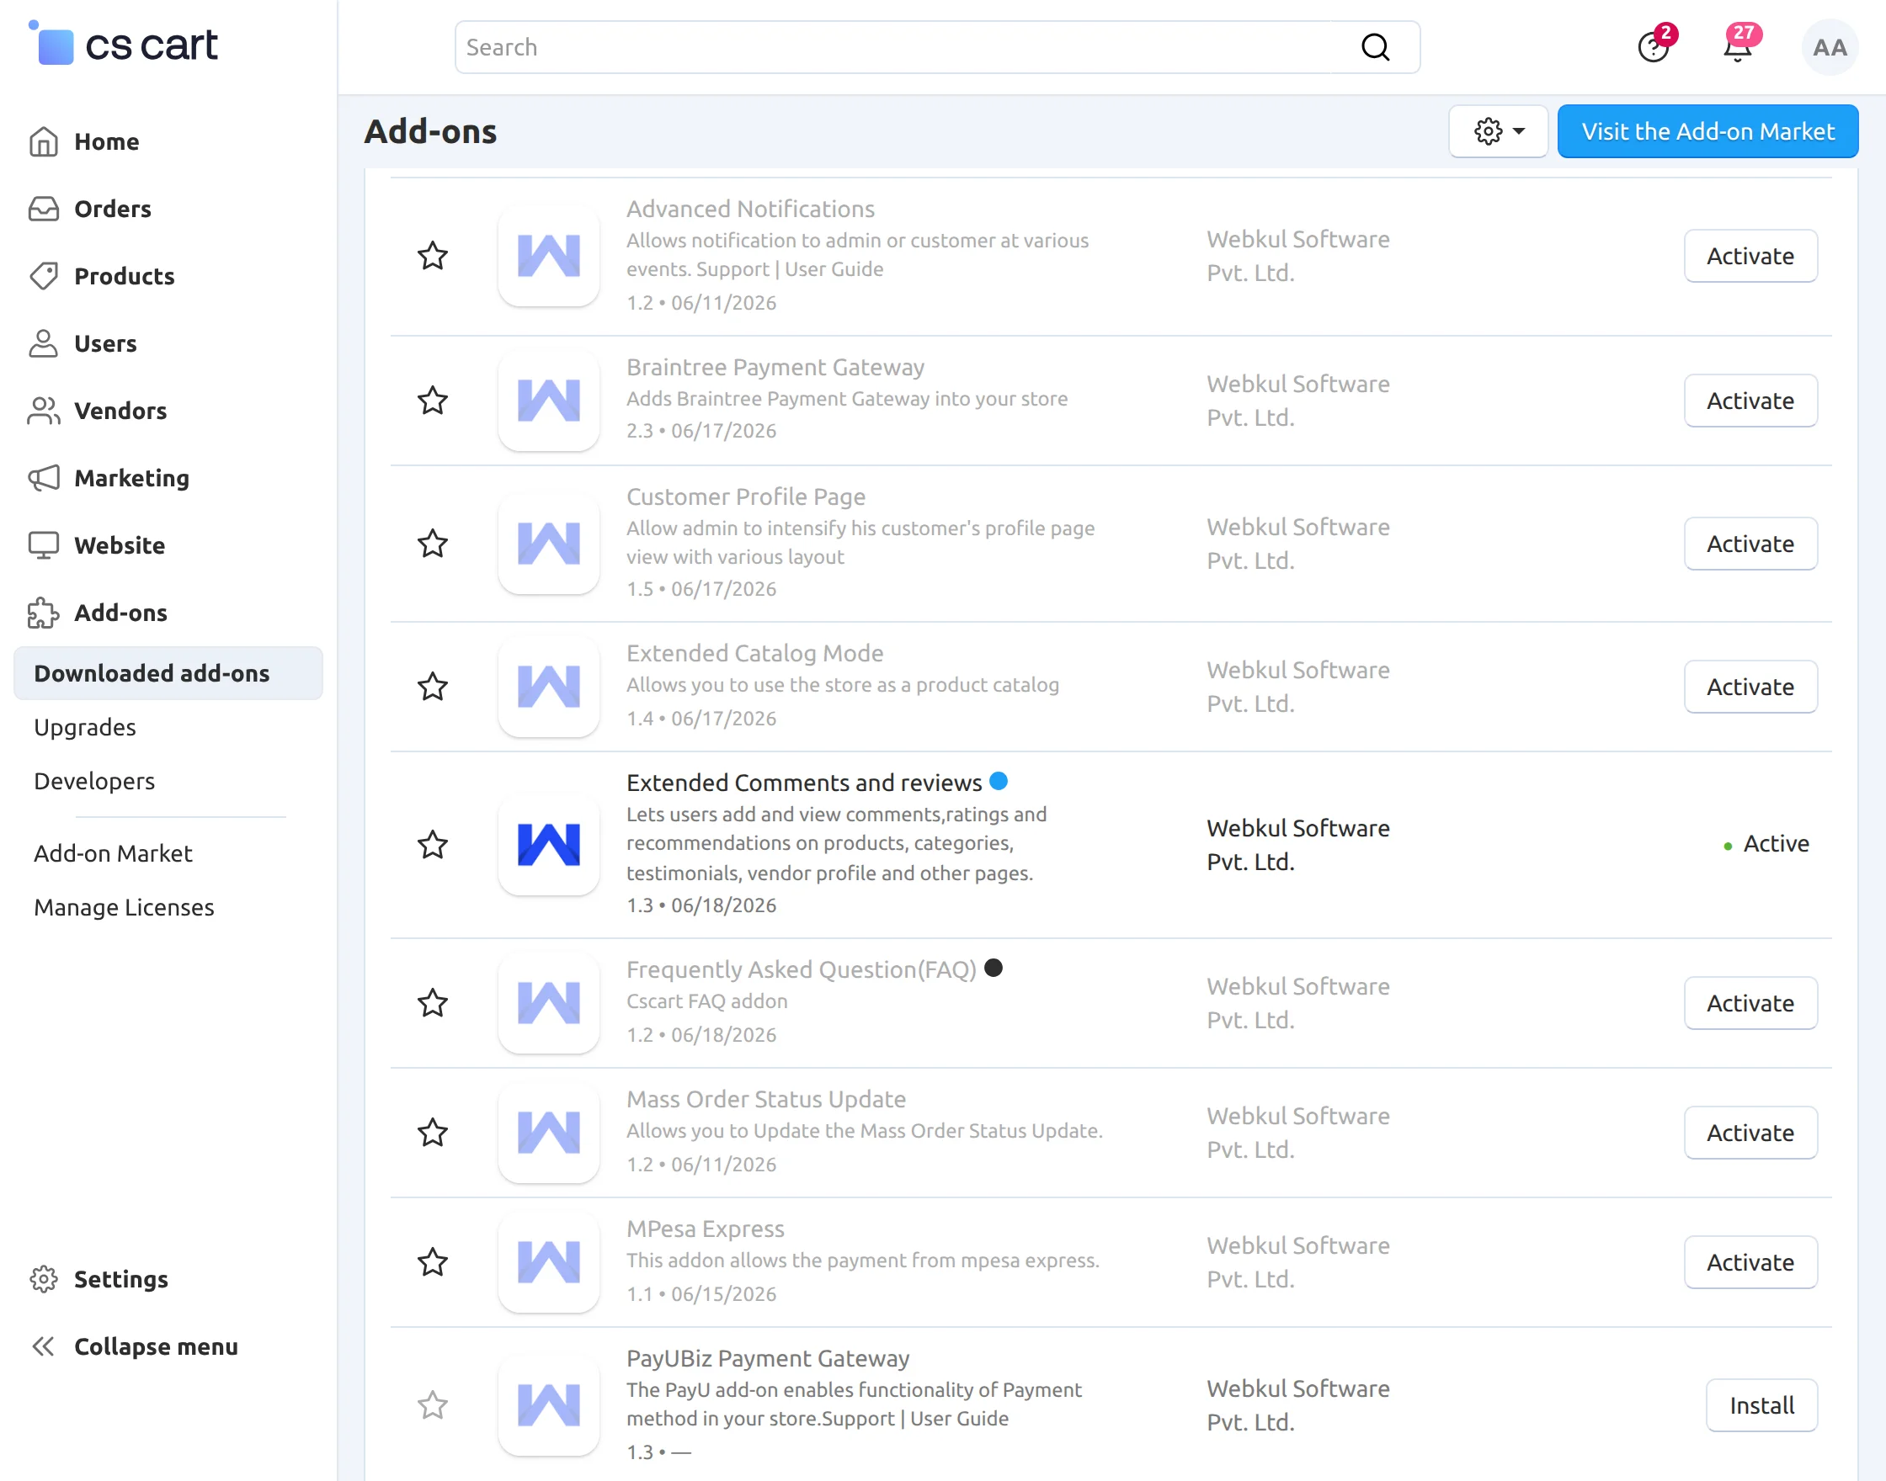Favorite the Mass Order Status Update add-on
1886x1481 pixels.
pyautogui.click(x=432, y=1133)
